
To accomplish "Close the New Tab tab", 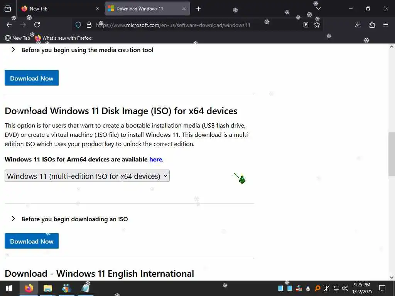I will [97, 8].
